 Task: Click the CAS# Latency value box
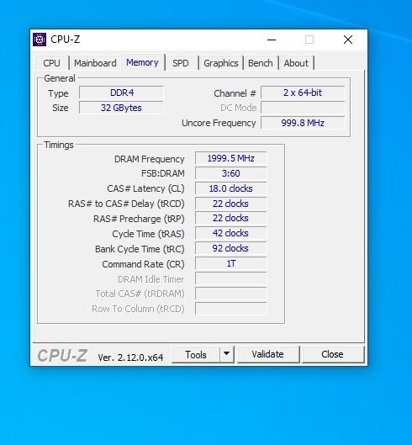(230, 188)
